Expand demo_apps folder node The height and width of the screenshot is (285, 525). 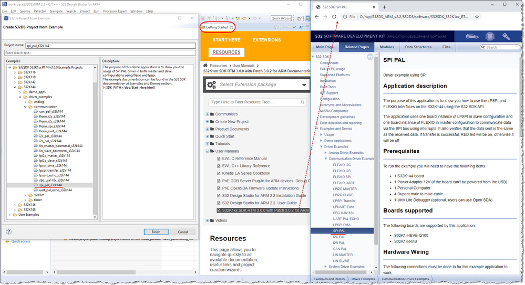20,92
